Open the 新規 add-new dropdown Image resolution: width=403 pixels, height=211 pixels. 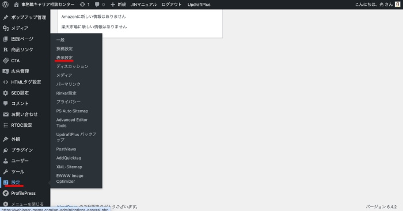click(118, 5)
